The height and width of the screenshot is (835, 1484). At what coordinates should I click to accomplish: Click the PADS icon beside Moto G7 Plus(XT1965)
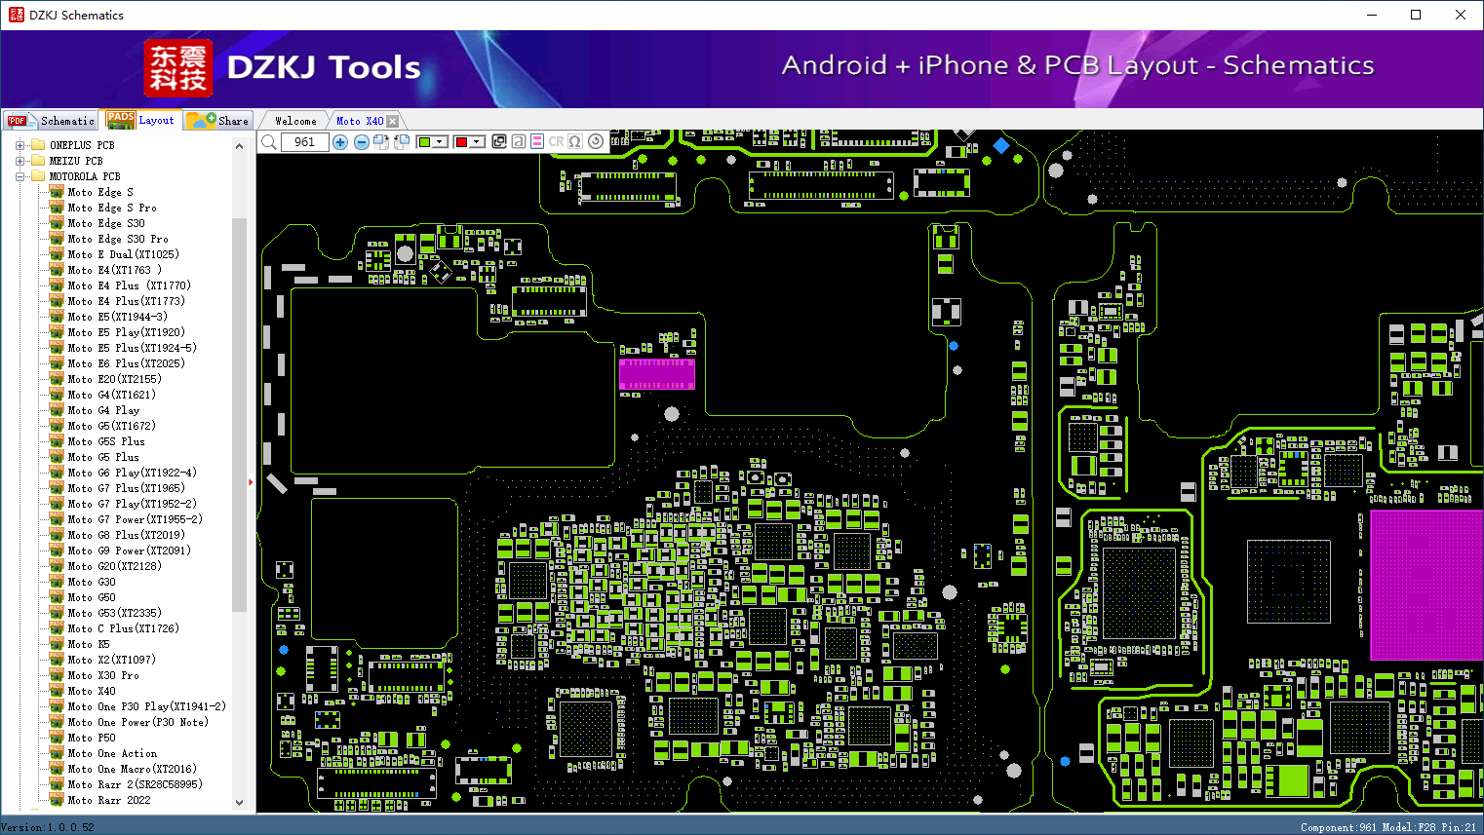(57, 488)
